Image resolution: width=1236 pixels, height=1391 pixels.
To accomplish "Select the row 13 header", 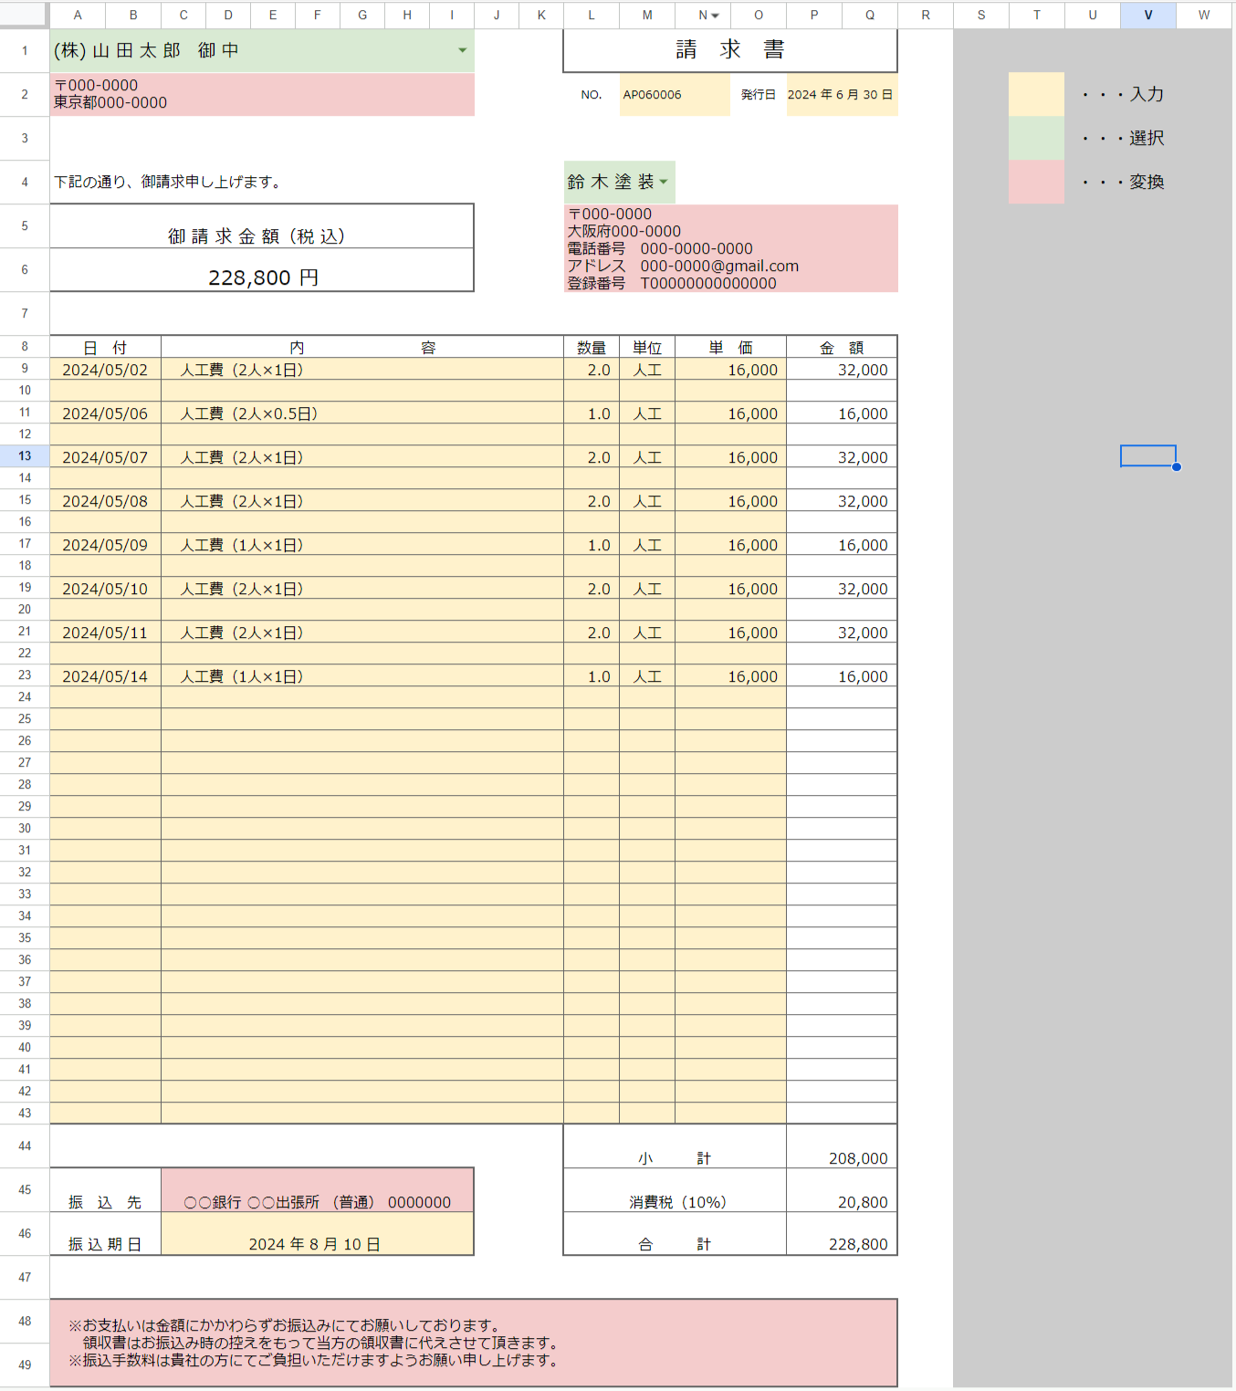I will [x=25, y=455].
